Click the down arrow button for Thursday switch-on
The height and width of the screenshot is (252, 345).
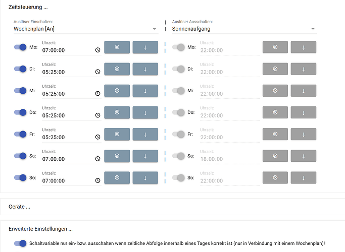(145, 112)
